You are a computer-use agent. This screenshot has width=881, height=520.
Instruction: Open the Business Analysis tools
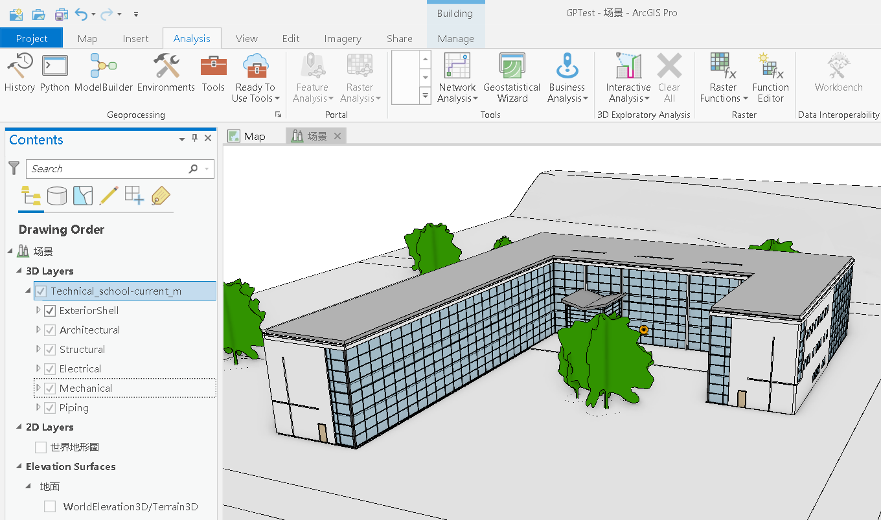coord(567,76)
